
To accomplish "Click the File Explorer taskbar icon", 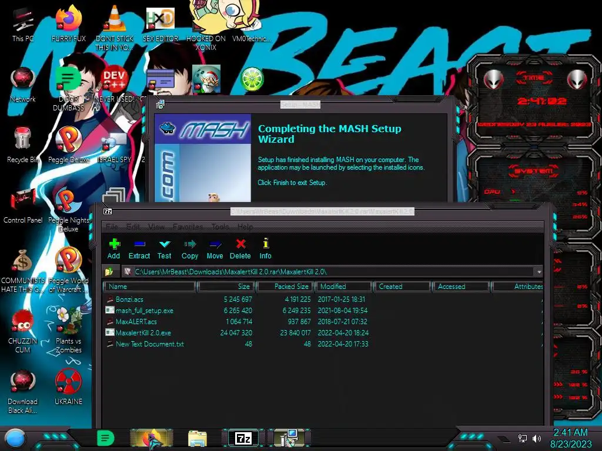I will point(198,438).
